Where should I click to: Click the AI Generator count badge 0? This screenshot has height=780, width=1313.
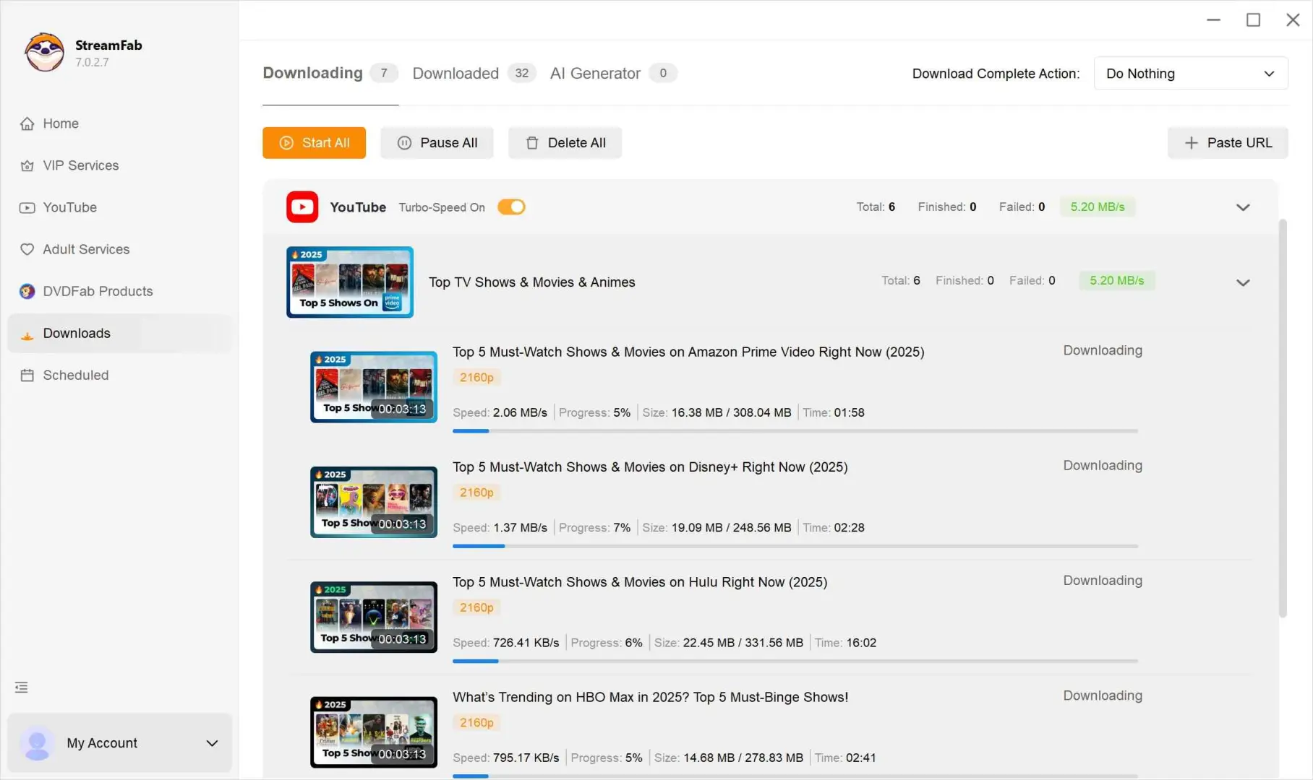pyautogui.click(x=663, y=73)
